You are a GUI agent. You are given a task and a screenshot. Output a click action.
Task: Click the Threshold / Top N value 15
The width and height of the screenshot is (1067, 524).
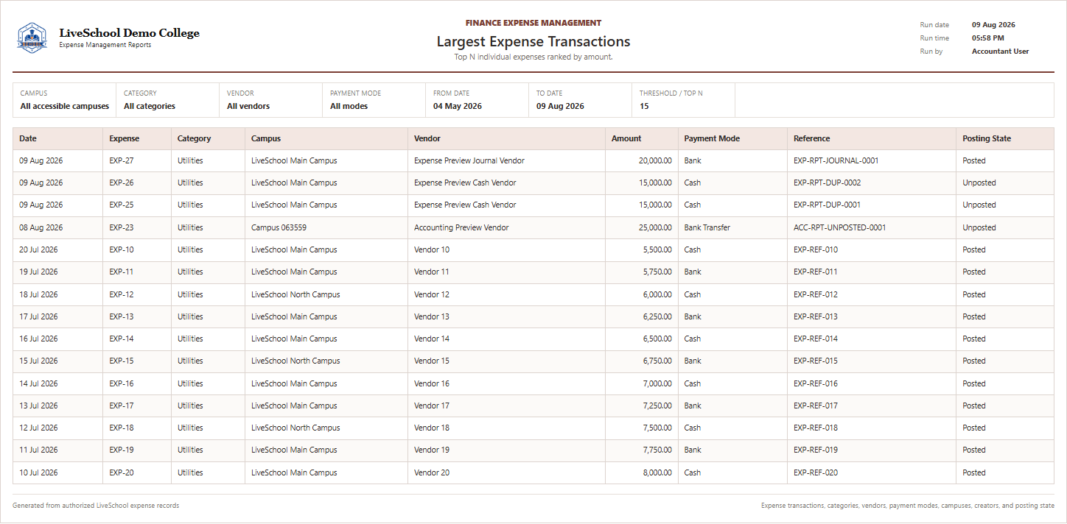[644, 106]
